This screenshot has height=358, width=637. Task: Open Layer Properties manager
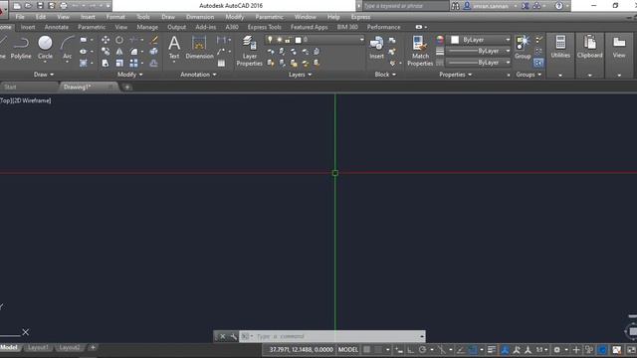pos(250,51)
